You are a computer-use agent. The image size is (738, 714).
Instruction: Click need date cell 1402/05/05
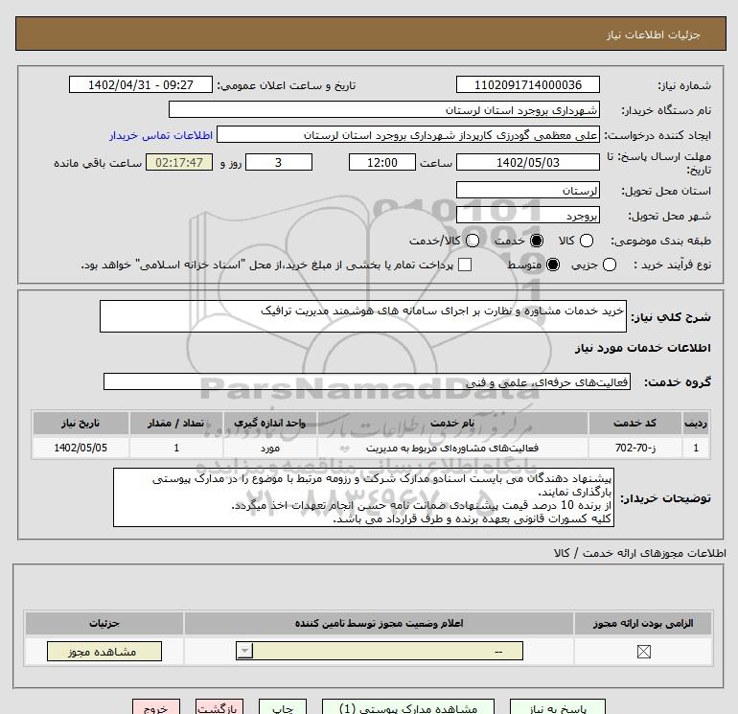click(81, 448)
